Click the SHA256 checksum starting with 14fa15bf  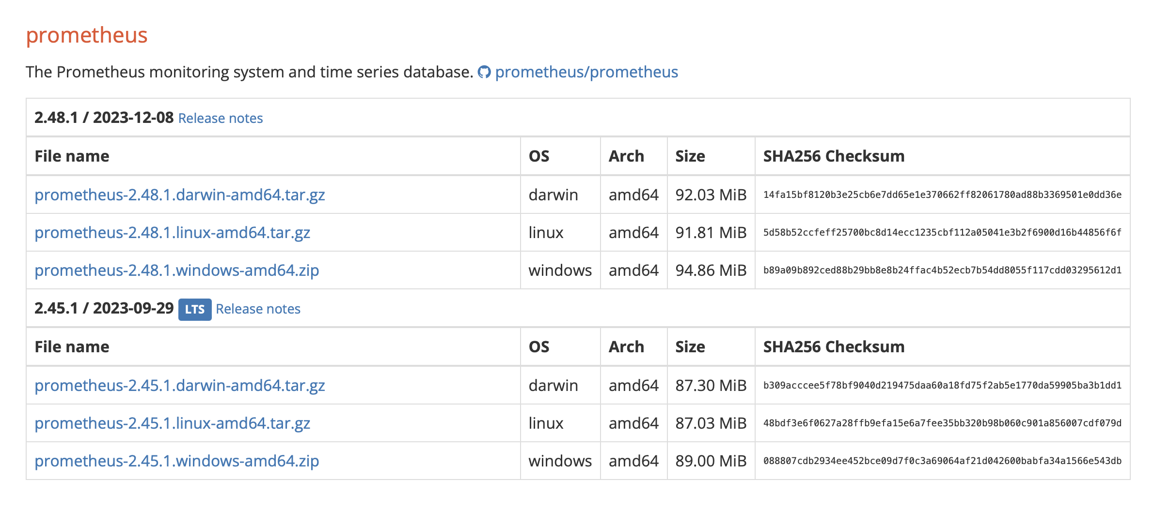[x=942, y=195]
